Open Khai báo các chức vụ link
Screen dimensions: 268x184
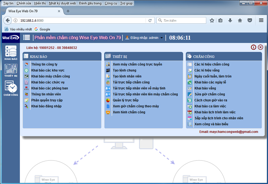48,82
